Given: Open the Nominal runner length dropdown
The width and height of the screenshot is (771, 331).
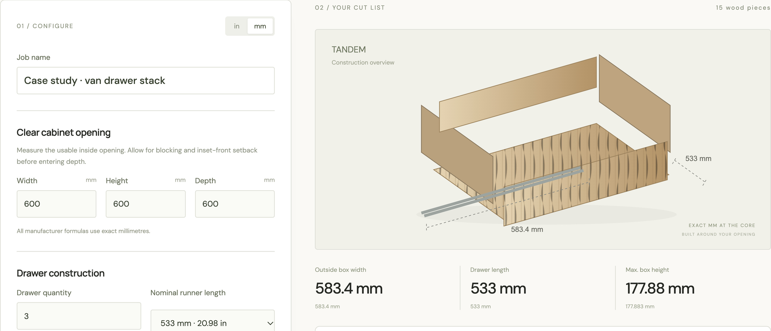Looking at the screenshot, I should click(213, 321).
